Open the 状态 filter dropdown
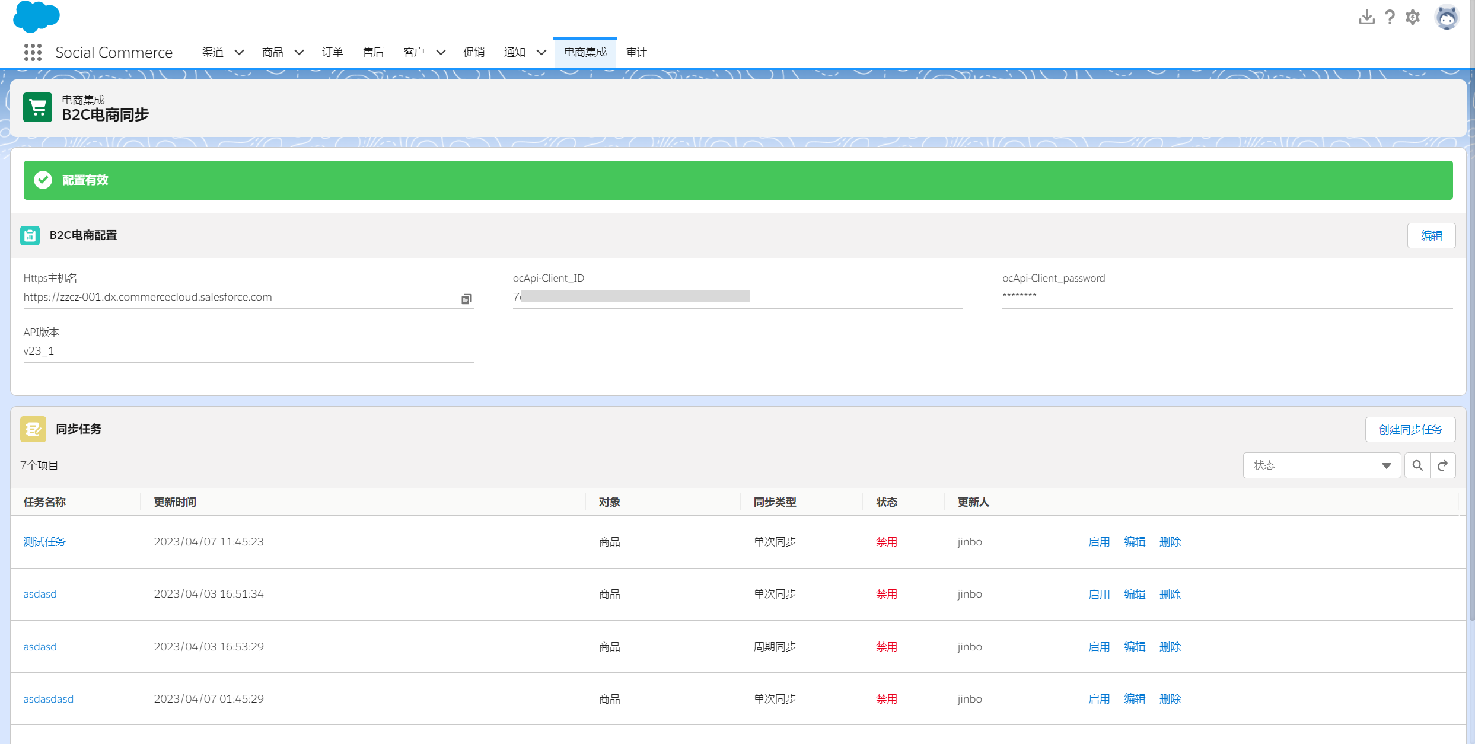 coord(1322,465)
